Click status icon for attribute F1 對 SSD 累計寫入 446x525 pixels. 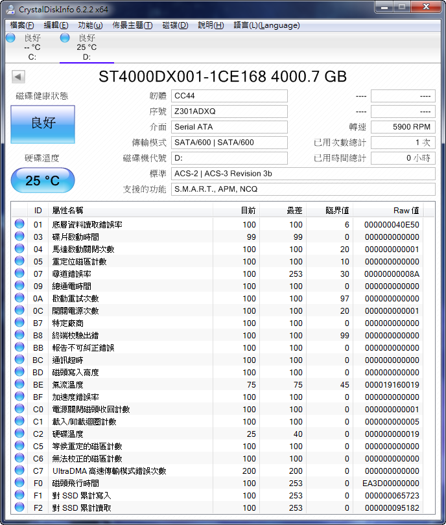[19, 495]
